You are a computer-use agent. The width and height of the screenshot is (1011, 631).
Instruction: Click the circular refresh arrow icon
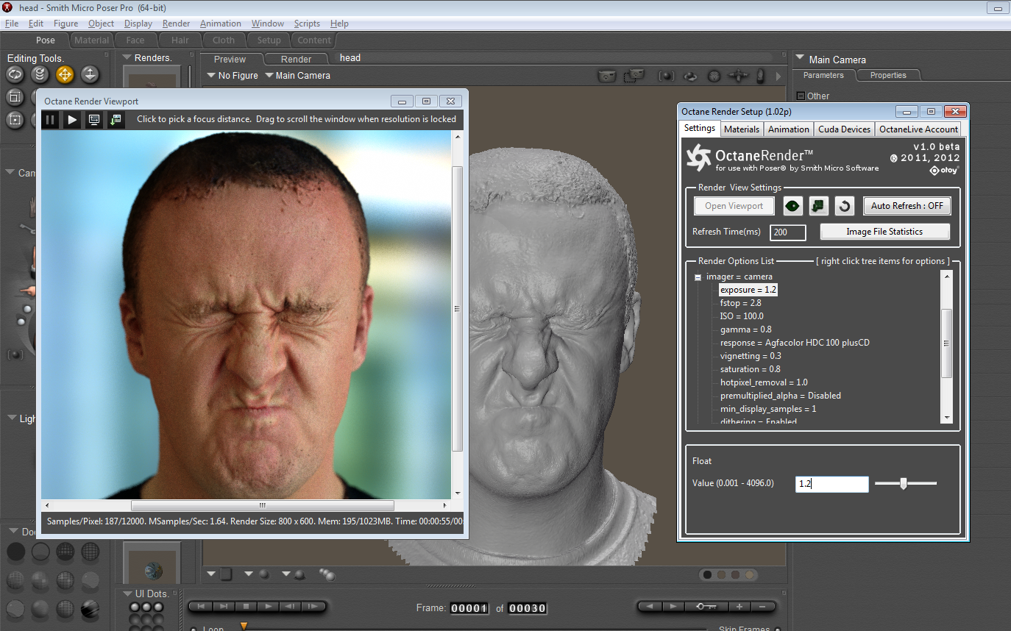click(845, 206)
